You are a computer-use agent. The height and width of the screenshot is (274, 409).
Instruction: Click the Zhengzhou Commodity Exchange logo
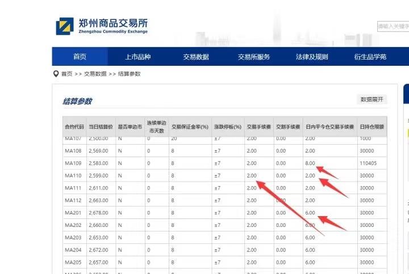pos(102,26)
